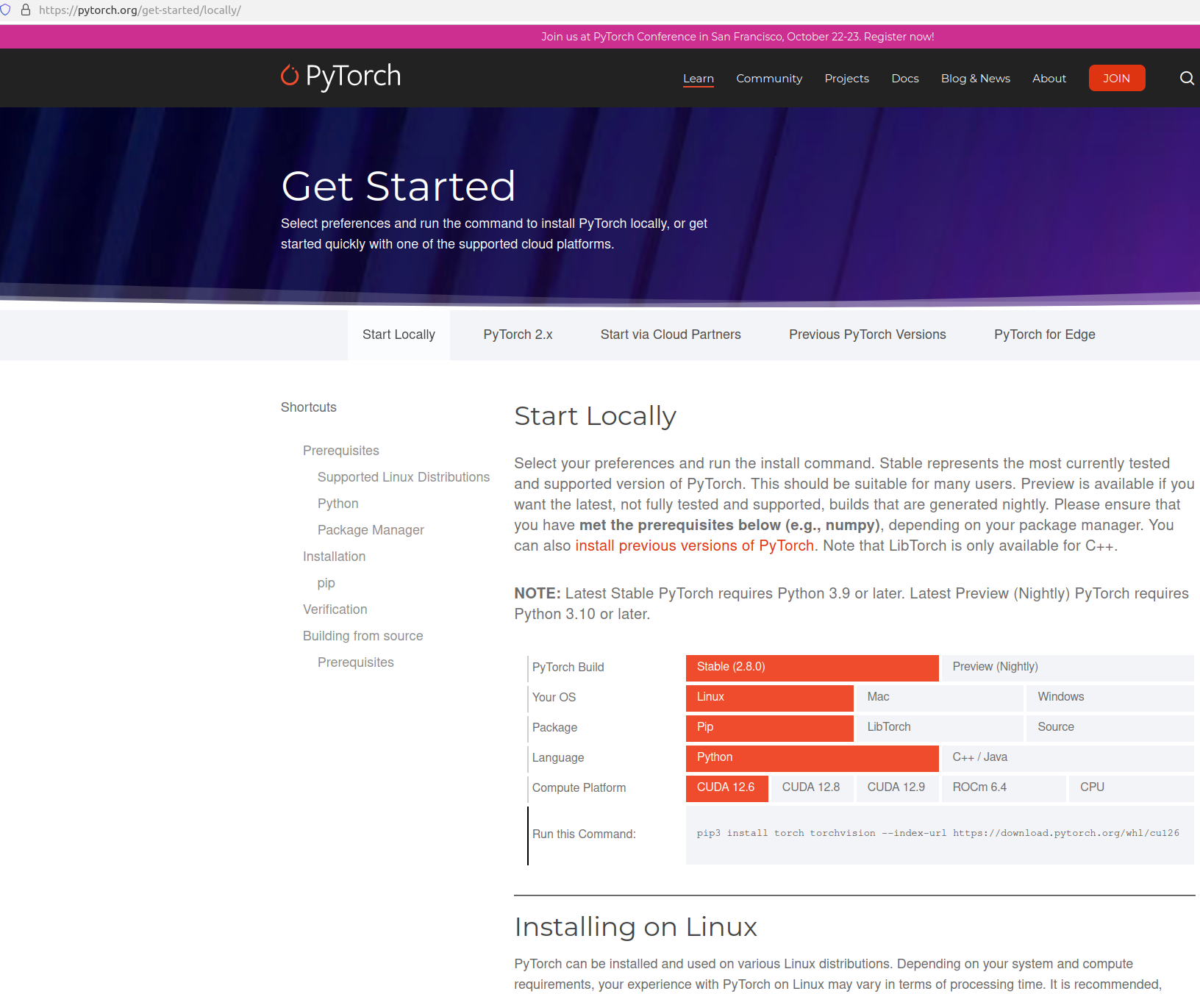This screenshot has width=1200, height=994.
Task: Open the Learn menu
Action: tap(699, 79)
